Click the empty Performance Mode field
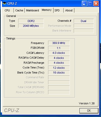 tap(84, 26)
